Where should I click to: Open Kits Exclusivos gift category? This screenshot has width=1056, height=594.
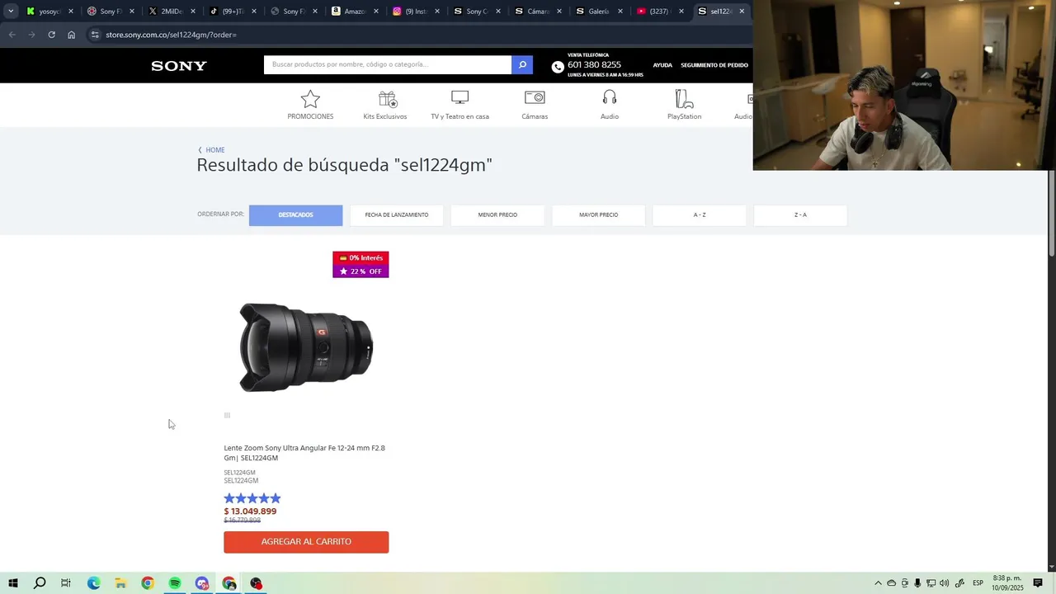tap(385, 105)
